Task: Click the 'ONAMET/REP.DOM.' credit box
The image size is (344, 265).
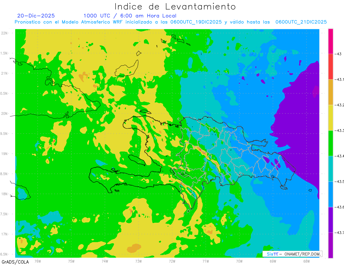Action: coord(292,254)
